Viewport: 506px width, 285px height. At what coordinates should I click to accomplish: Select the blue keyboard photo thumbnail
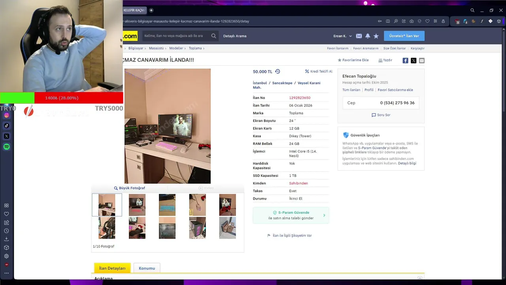(x=167, y=205)
